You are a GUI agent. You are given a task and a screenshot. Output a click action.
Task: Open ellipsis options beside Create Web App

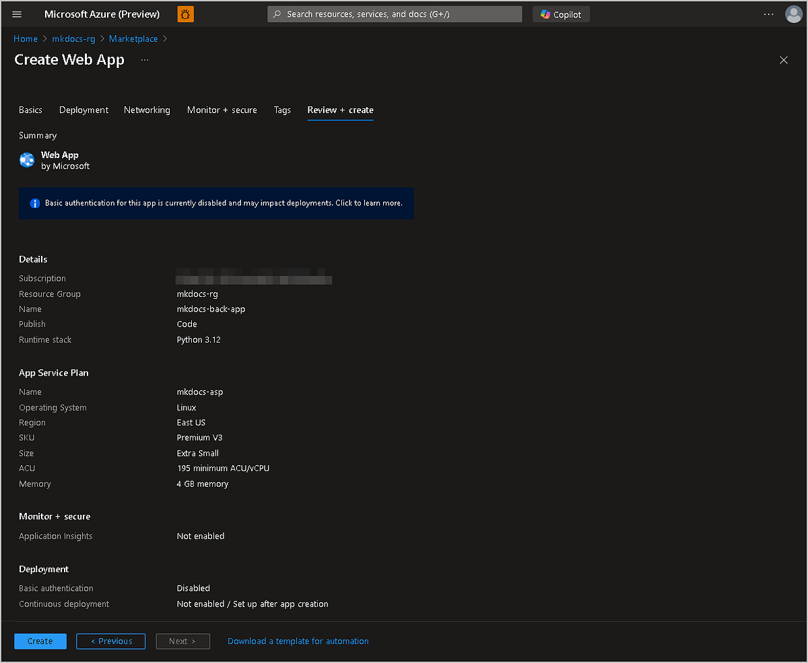point(145,60)
